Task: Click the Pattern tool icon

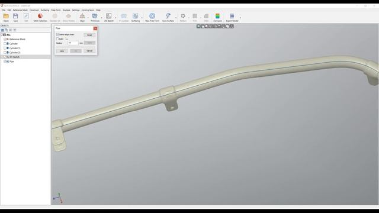Action: tap(183, 16)
